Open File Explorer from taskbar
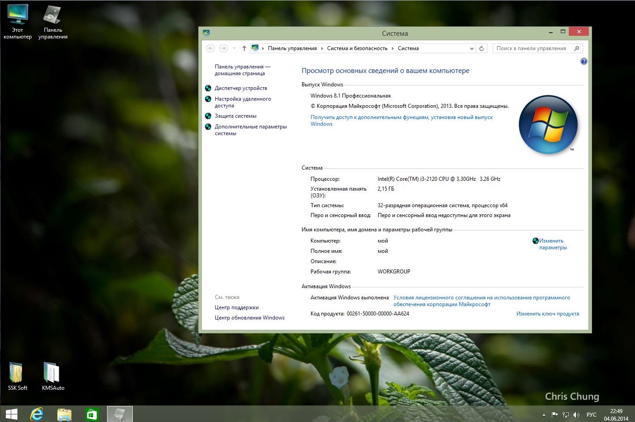 pos(64,414)
